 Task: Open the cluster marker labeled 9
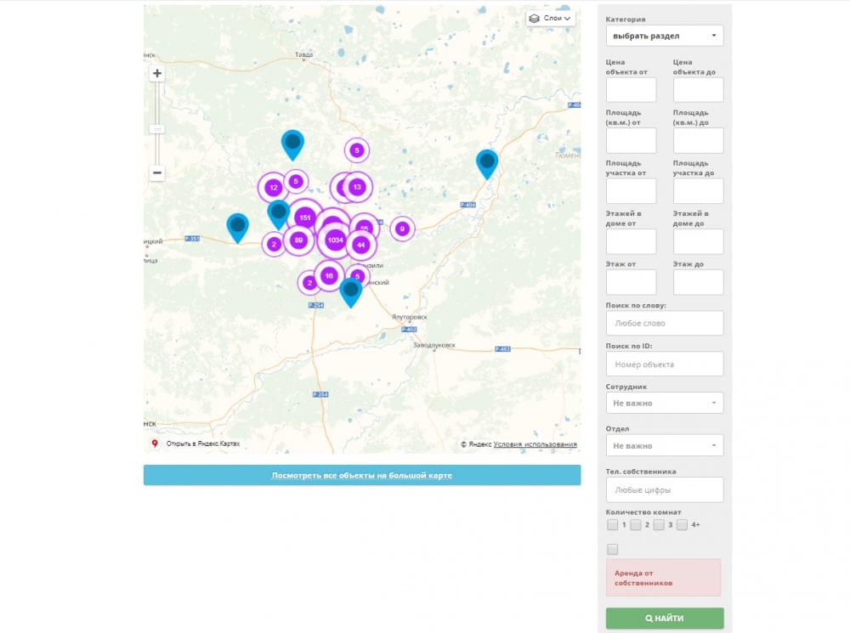pyautogui.click(x=402, y=229)
